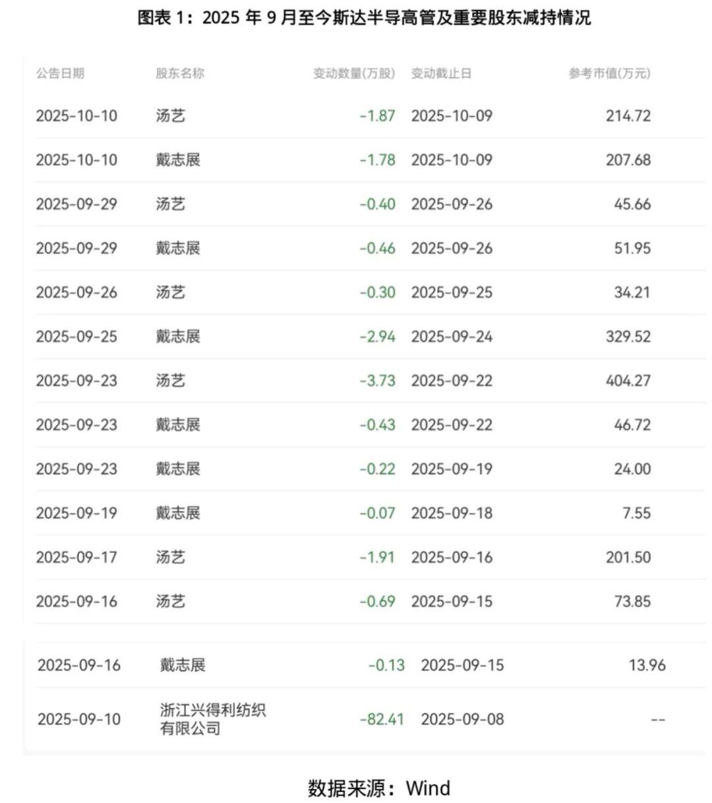Open shareholder 浙江兴得利纺织有限公司
The image size is (712, 803).
[x=212, y=719]
